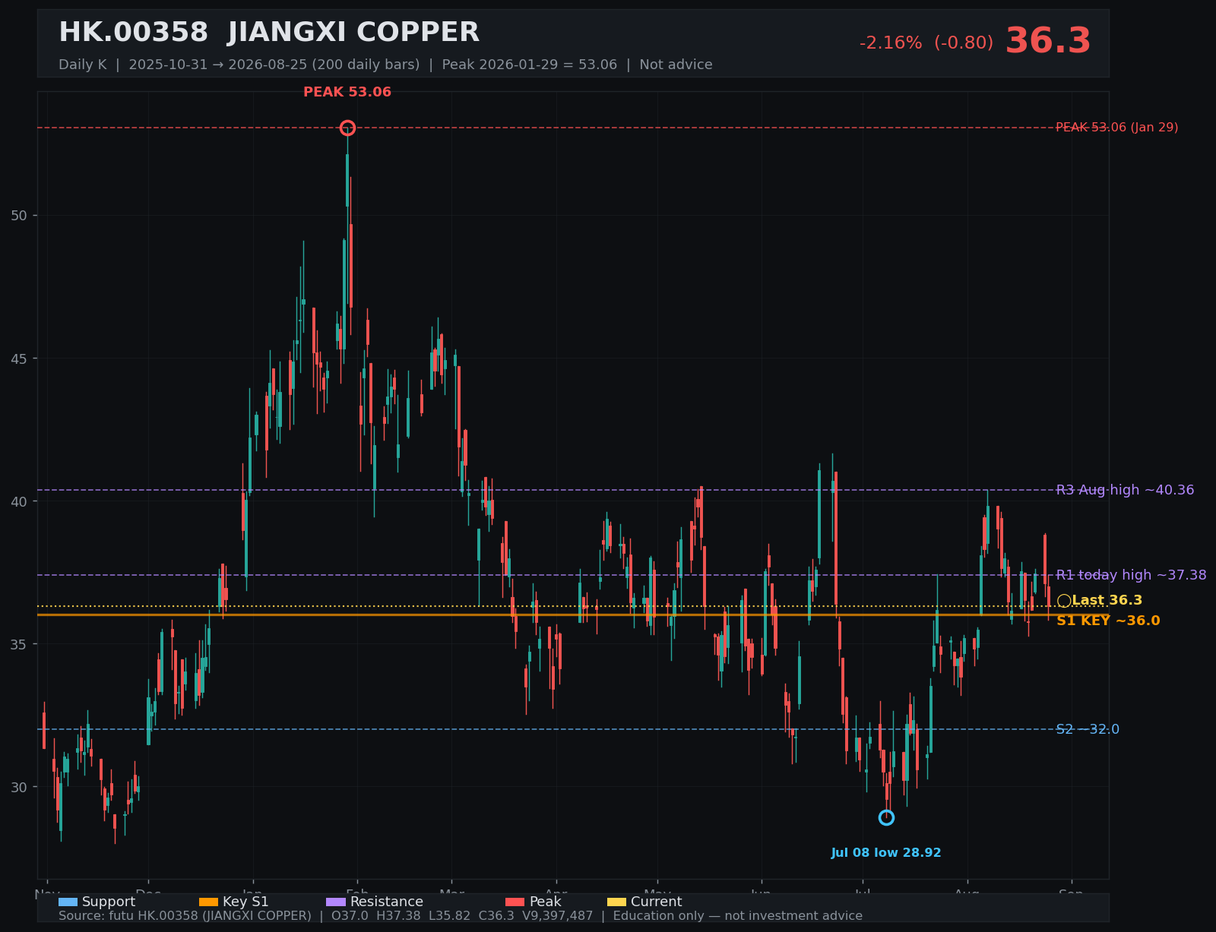The image size is (1216, 932).
Task: Click the 'JIANGXI COPPER' company name in the title
Action: (x=354, y=33)
